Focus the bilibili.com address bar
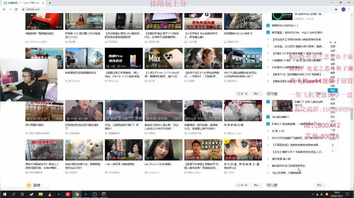This screenshot has height=198, width=354. [176, 9]
